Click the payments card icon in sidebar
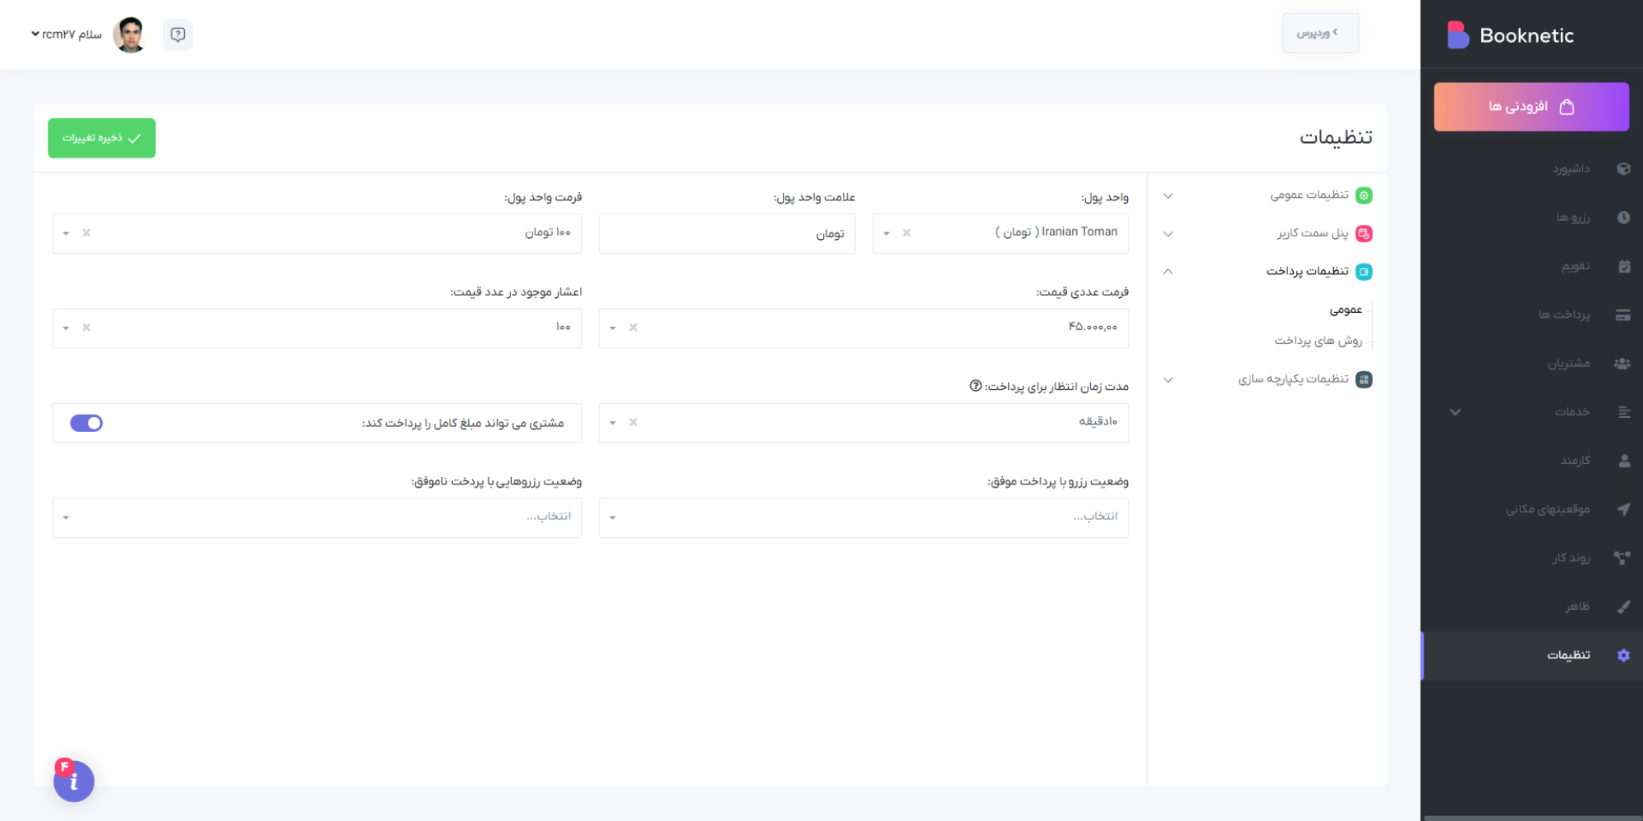The width and height of the screenshot is (1643, 821). tap(1623, 314)
